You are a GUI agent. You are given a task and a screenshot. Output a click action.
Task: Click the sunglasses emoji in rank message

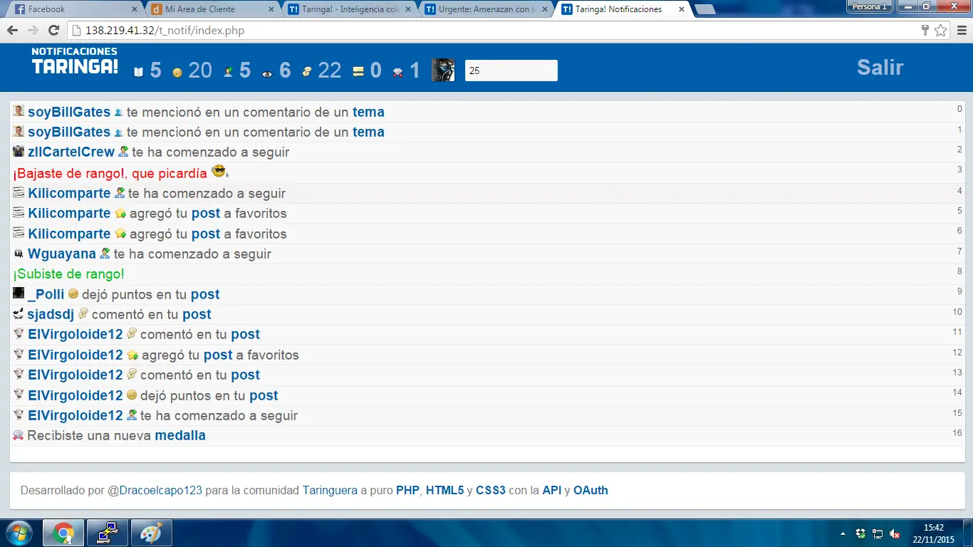click(219, 172)
